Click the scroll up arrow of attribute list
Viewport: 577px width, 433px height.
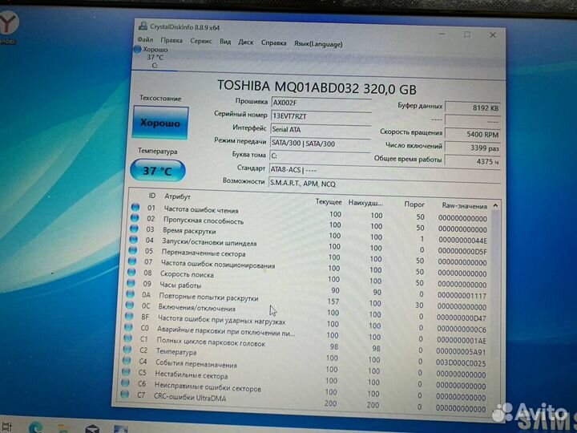point(496,205)
